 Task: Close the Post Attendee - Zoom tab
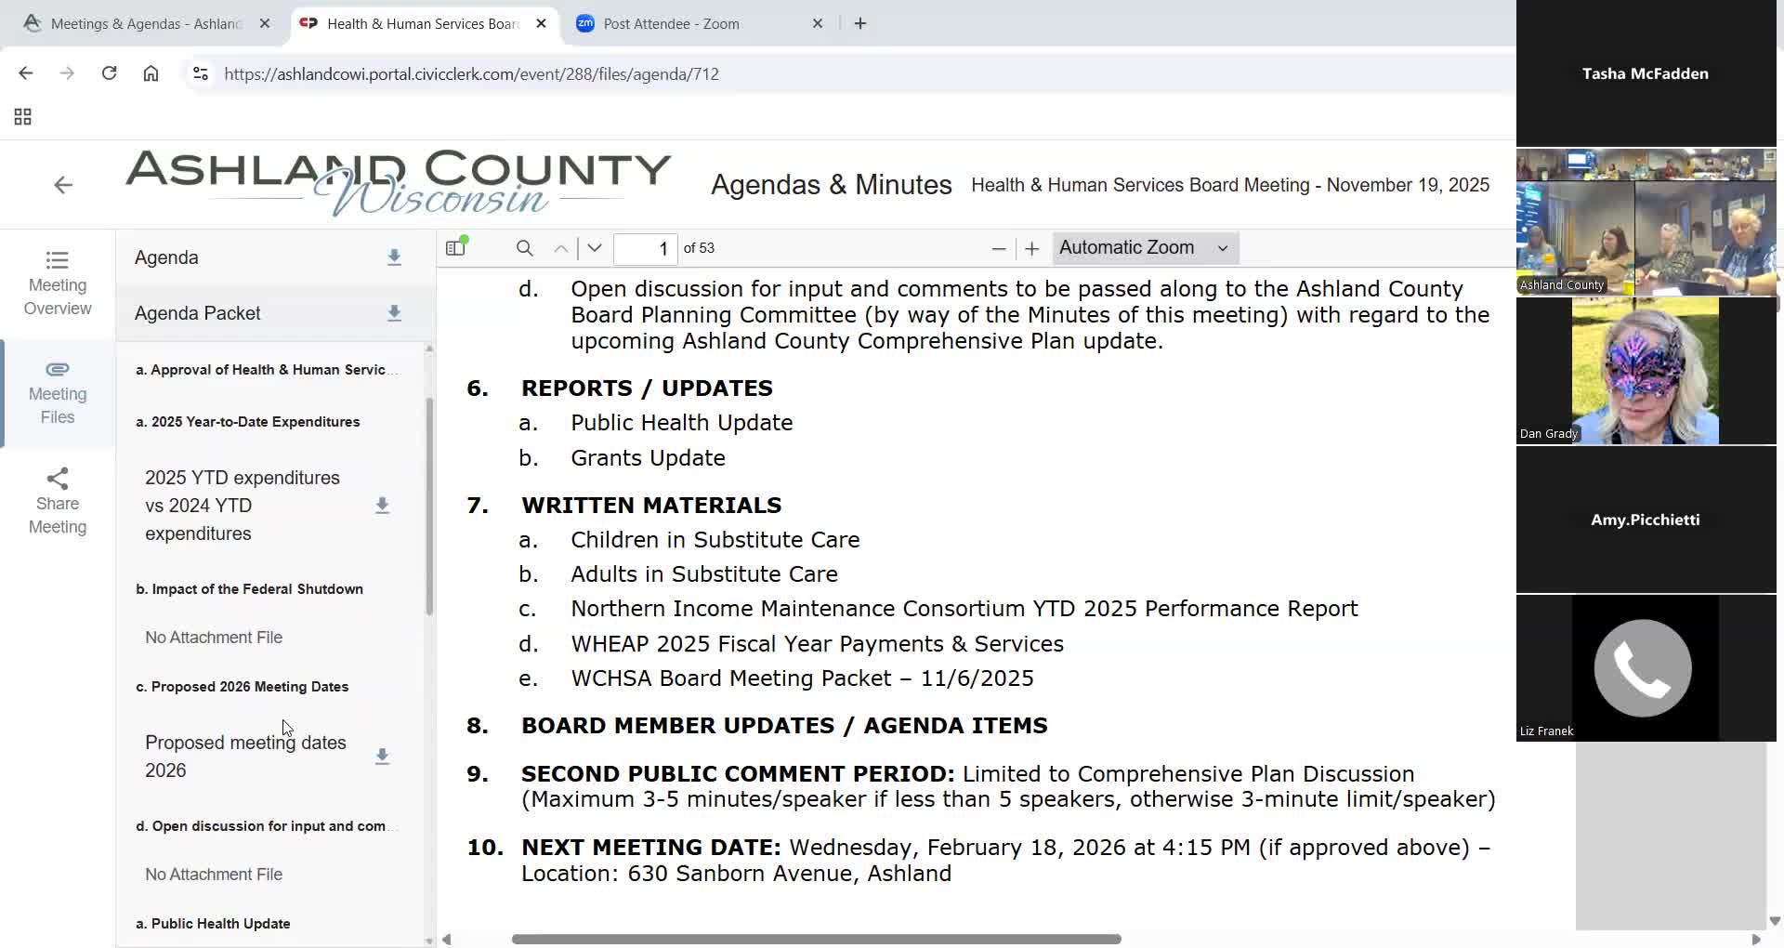818,23
